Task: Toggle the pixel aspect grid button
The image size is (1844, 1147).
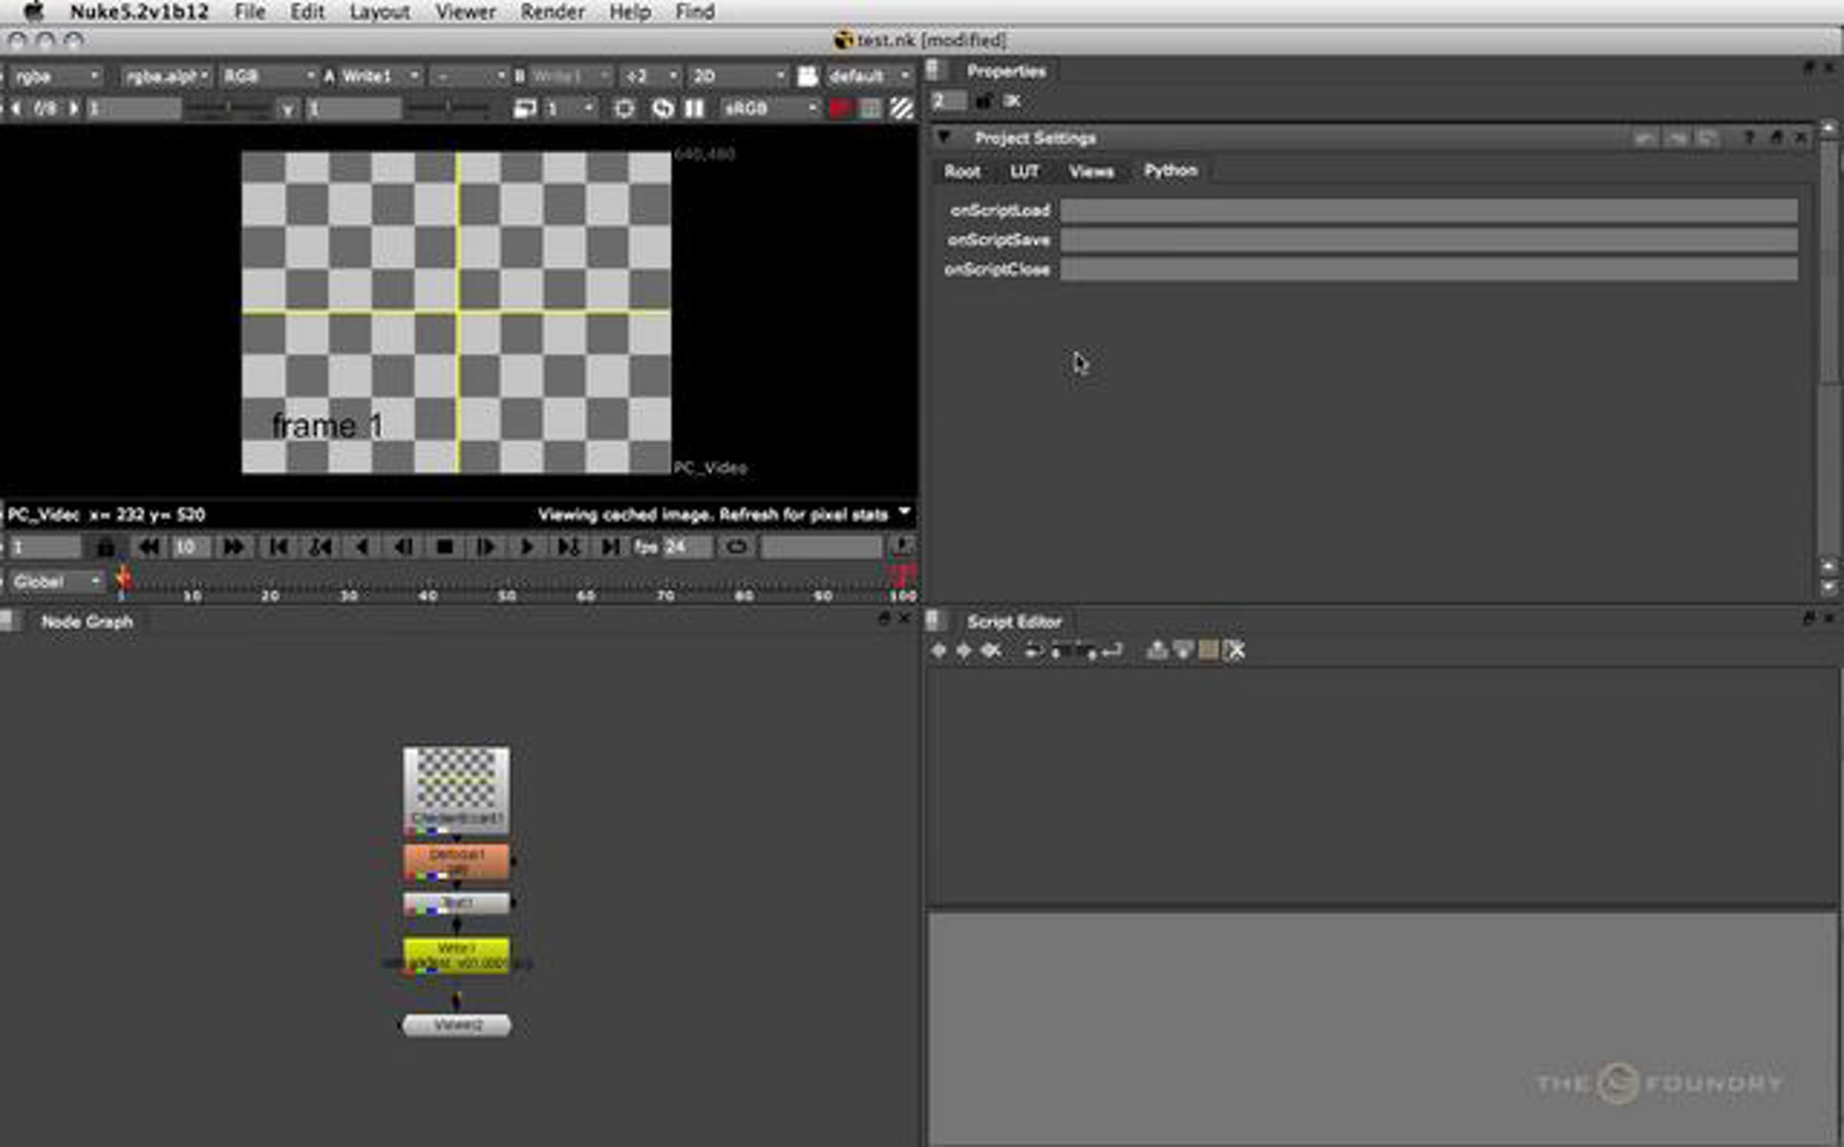Action: pos(871,108)
